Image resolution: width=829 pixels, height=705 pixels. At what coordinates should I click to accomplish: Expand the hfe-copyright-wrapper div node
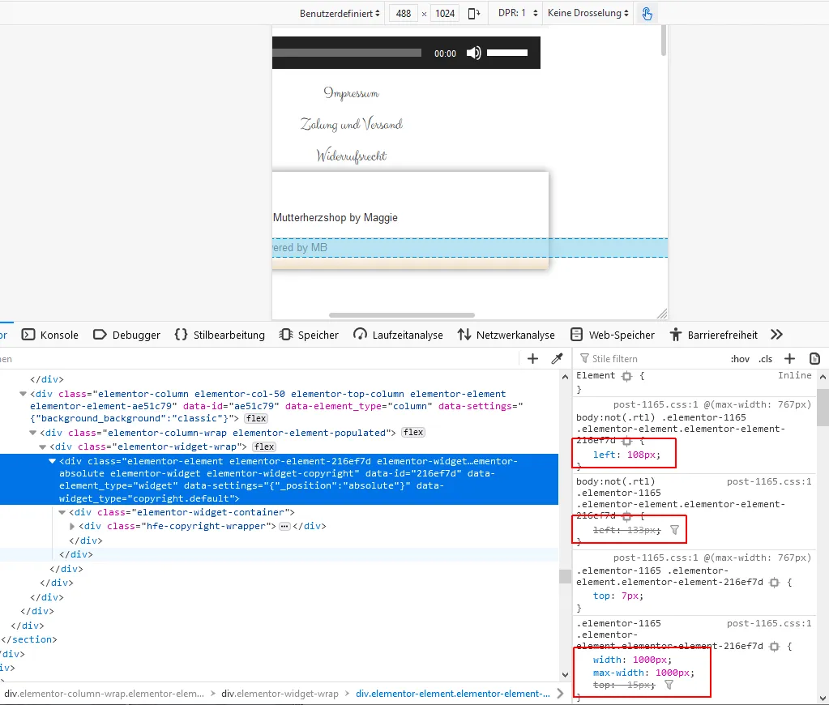point(72,526)
